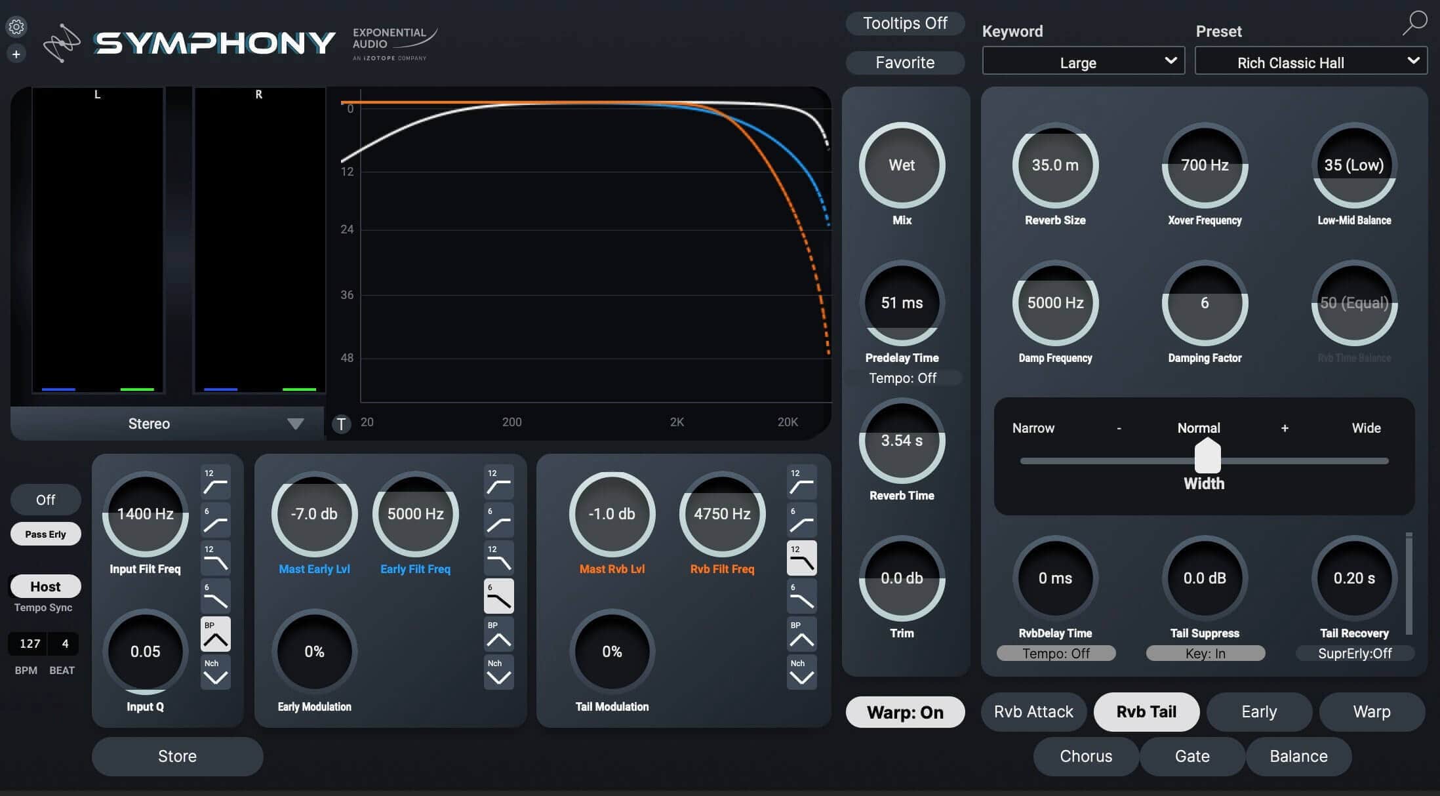Toggle Predelay Tempo: Off
The image size is (1440, 796).
click(x=902, y=378)
